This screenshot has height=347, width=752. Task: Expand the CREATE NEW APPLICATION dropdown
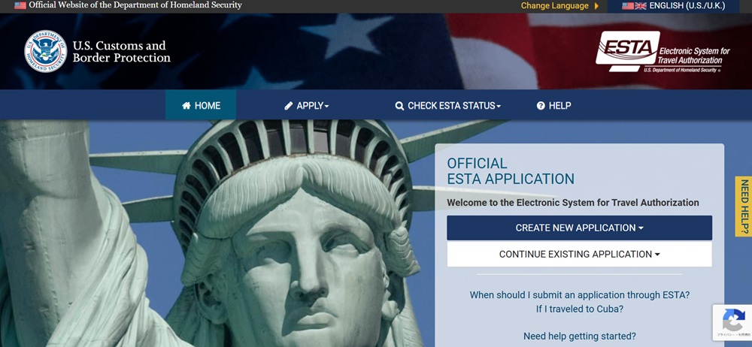click(x=579, y=228)
